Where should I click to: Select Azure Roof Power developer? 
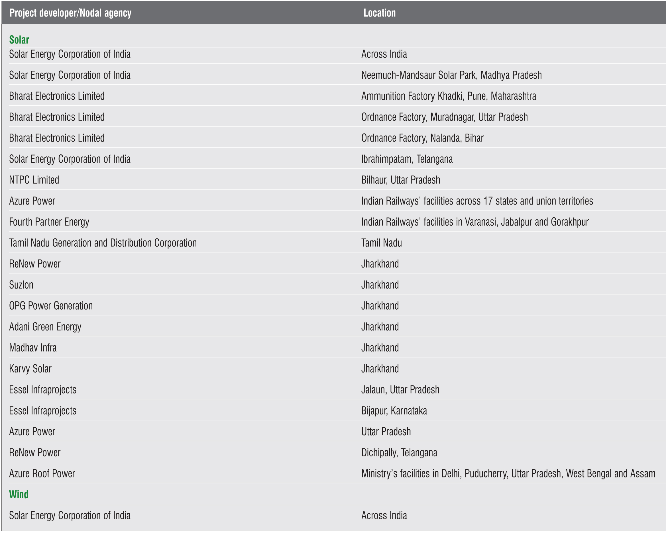42,473
